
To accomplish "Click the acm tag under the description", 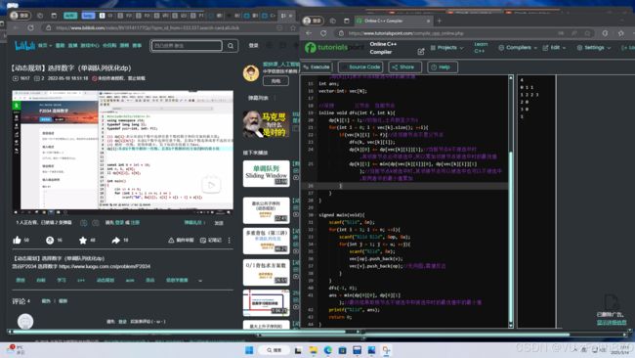I will click(130, 280).
